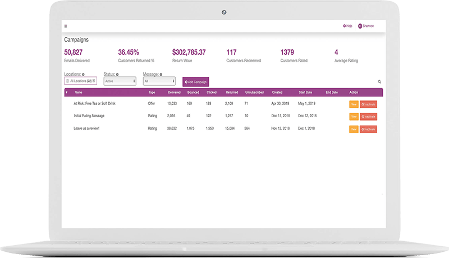Open the hamburger navigation menu
This screenshot has width=449, height=258.
pyautogui.click(x=66, y=26)
